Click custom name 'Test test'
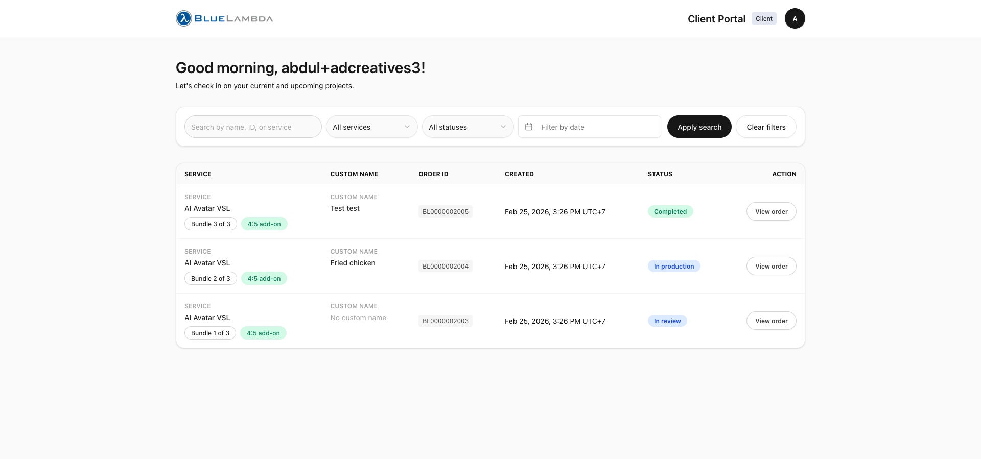Image resolution: width=981 pixels, height=459 pixels. tap(345, 208)
